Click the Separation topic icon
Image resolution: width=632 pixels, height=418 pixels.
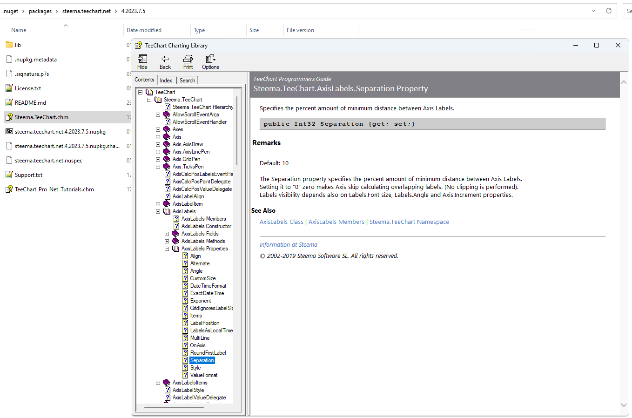185,360
